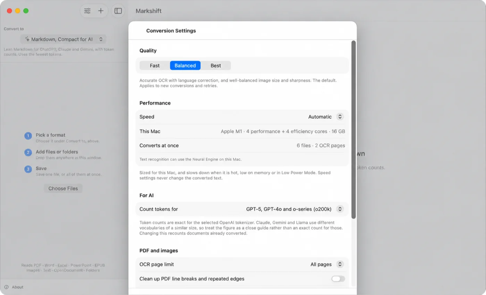This screenshot has width=486, height=295.
Task: Toggle the sidebar panel icon
Action: (x=118, y=11)
